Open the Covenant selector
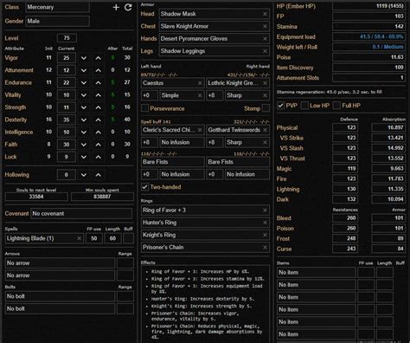Screen dimensions: 410x343 coord(81,214)
